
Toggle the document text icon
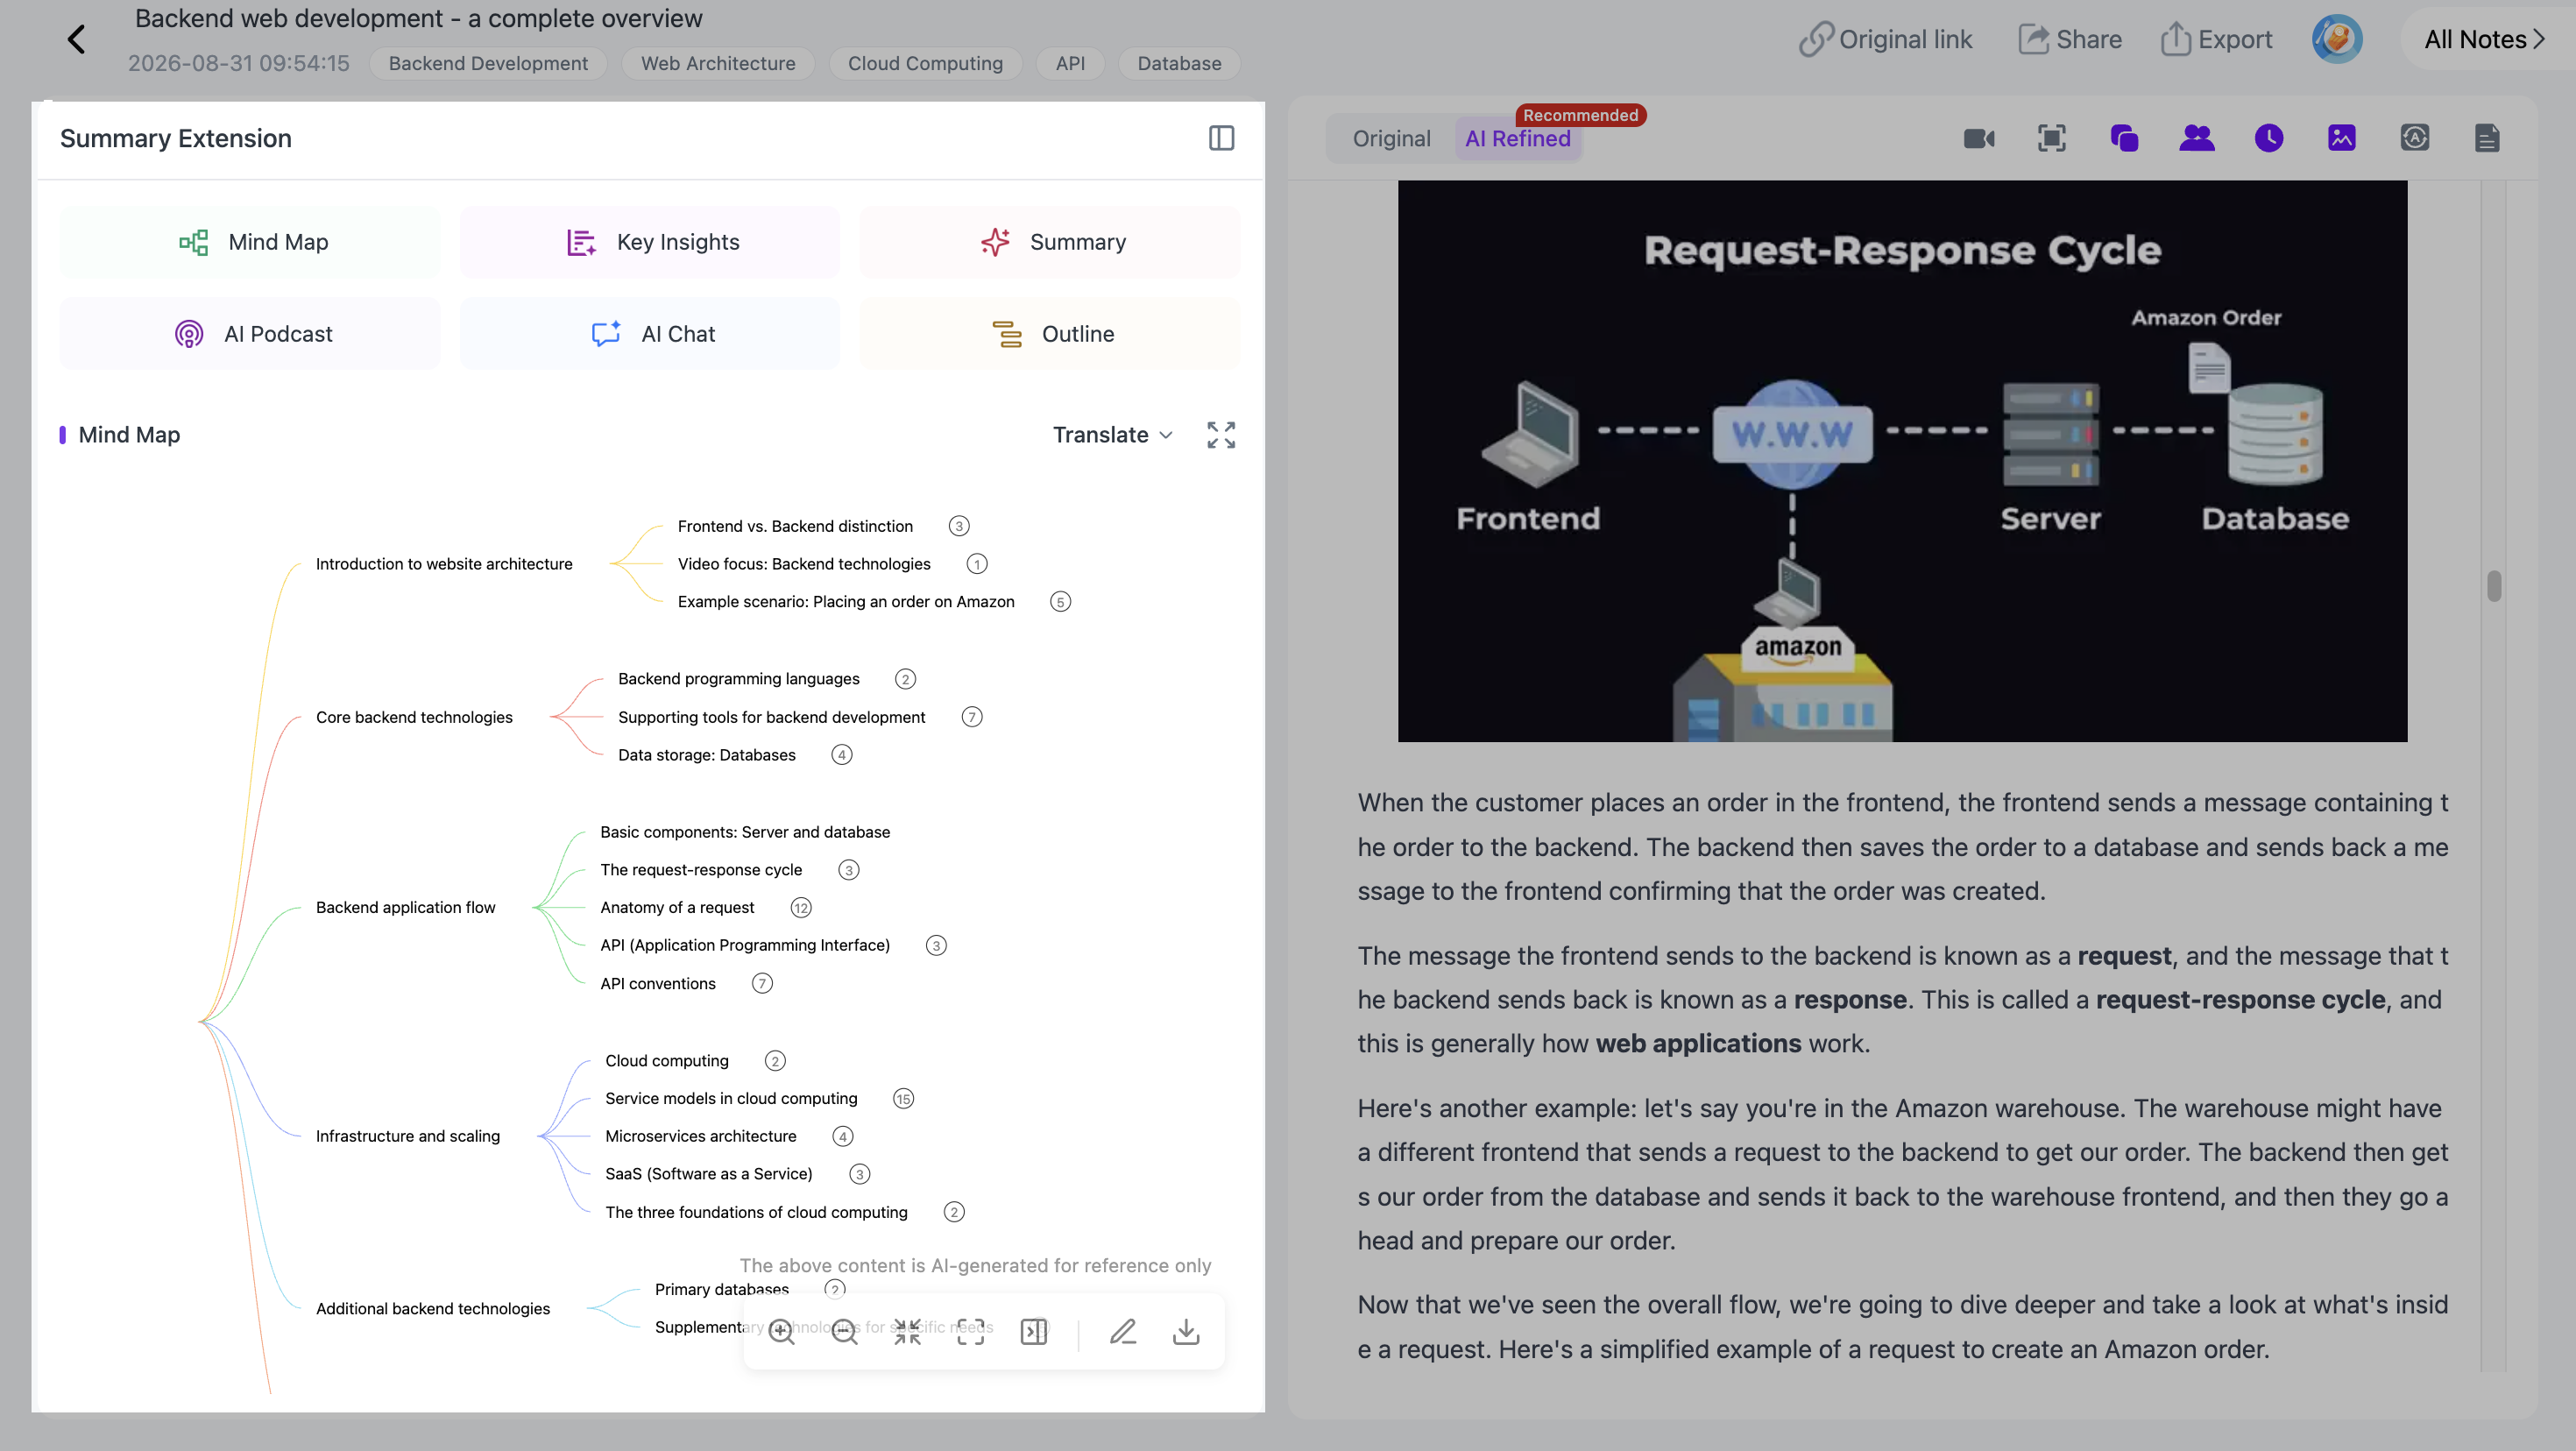click(2487, 138)
